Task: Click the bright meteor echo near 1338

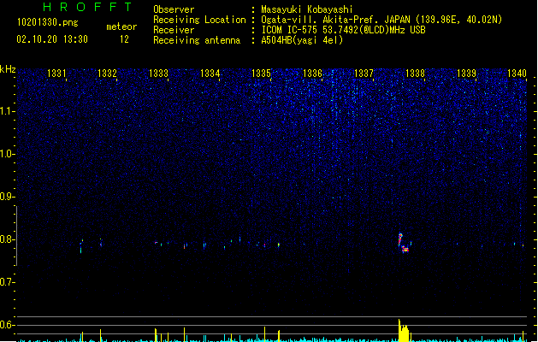Action: coord(404,243)
